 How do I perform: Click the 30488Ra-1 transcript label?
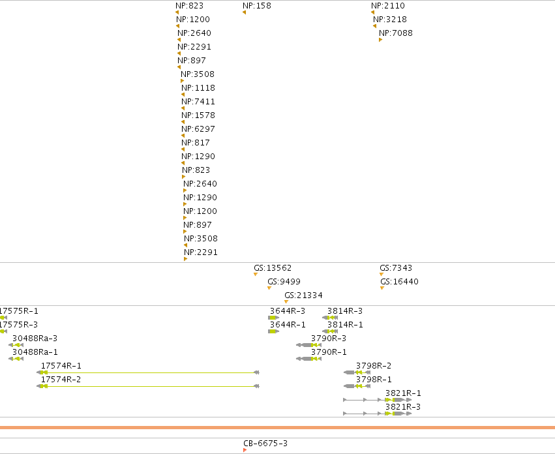pos(35,352)
